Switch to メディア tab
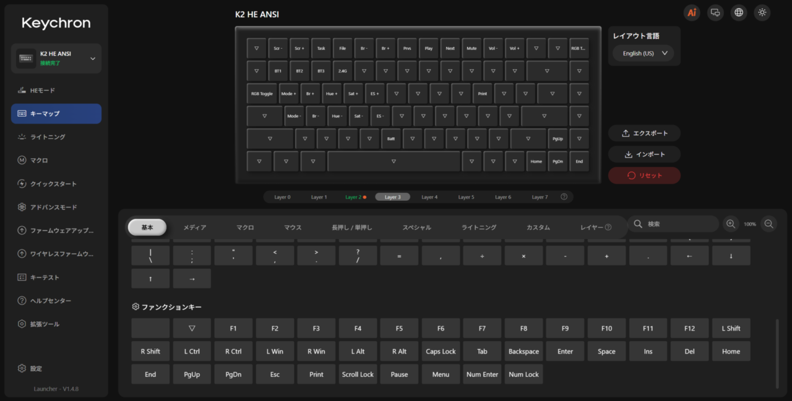This screenshot has width=792, height=401. (x=195, y=227)
